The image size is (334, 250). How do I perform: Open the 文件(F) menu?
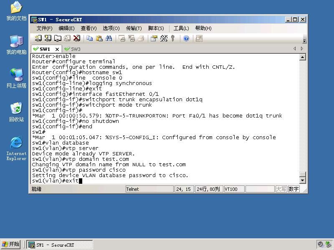click(44, 28)
